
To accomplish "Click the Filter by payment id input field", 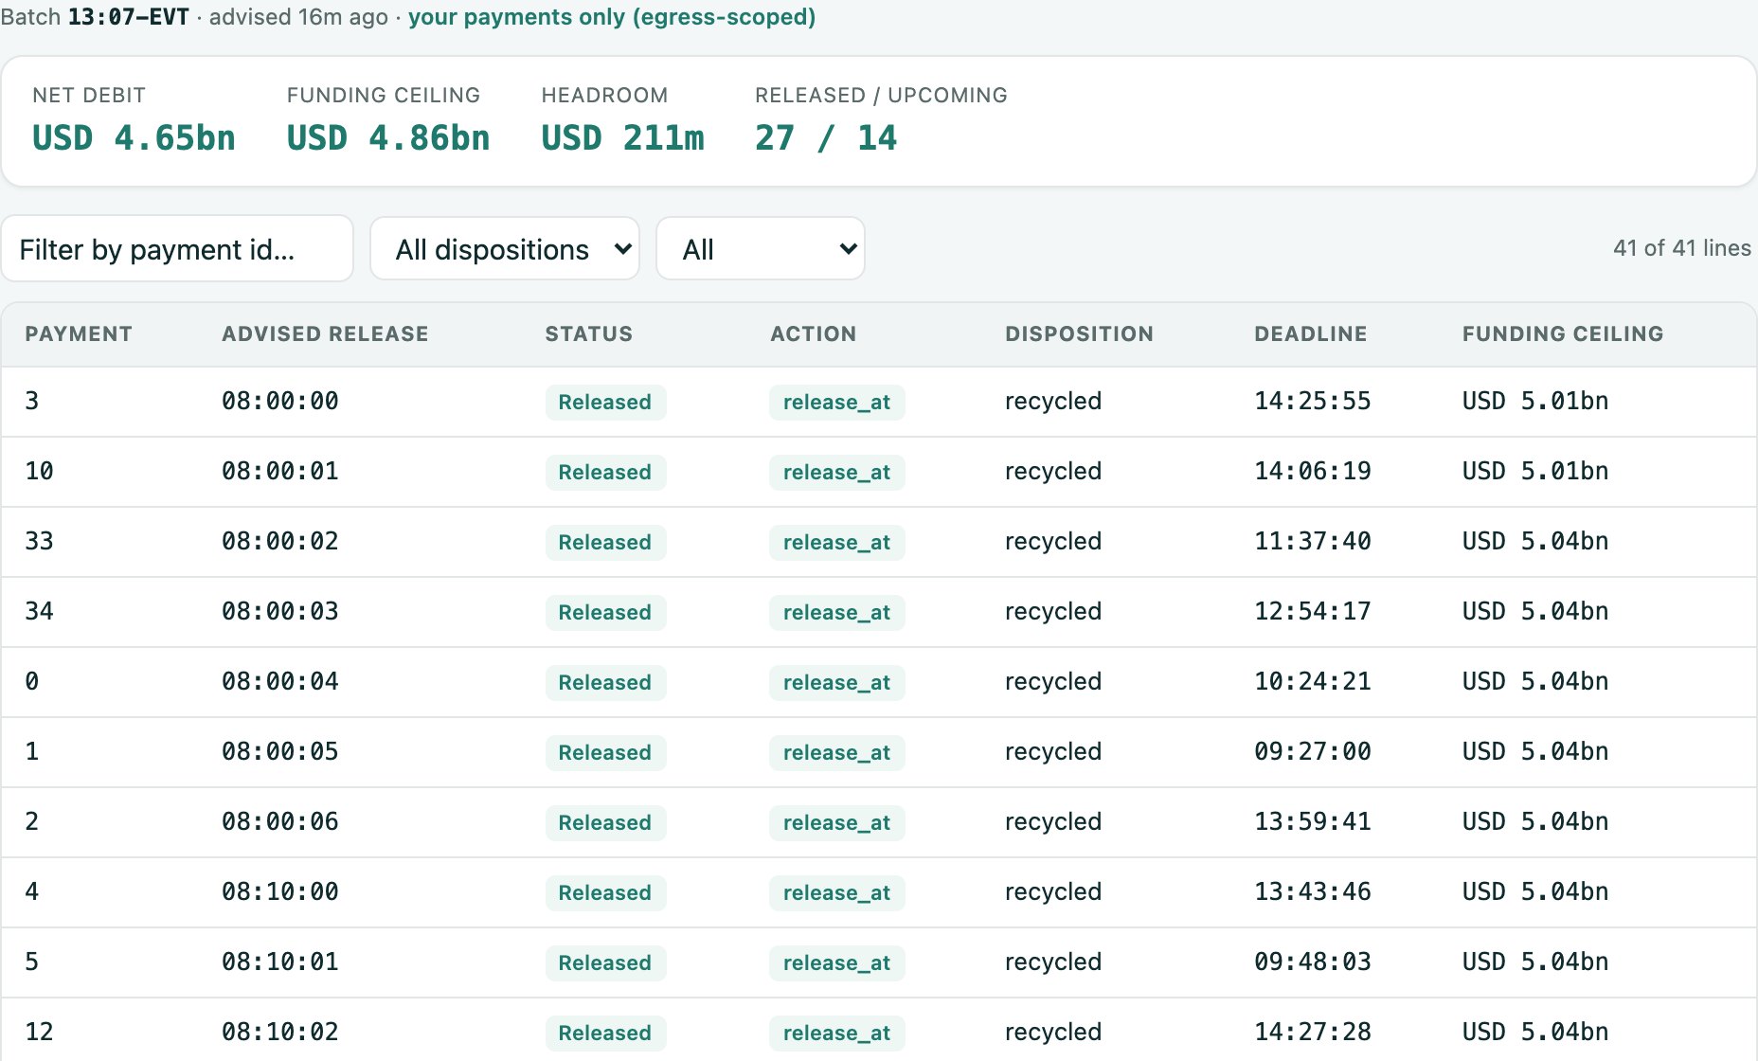I will [x=177, y=249].
